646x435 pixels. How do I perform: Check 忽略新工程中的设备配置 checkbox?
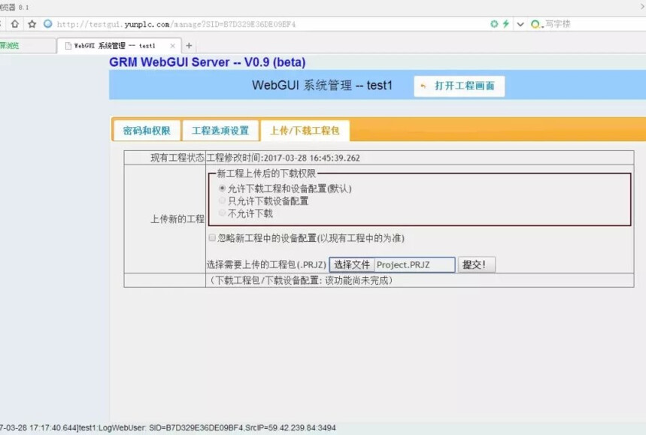tap(212, 237)
